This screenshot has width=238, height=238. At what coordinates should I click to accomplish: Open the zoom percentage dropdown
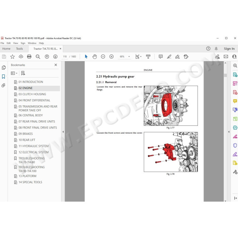point(129,57)
